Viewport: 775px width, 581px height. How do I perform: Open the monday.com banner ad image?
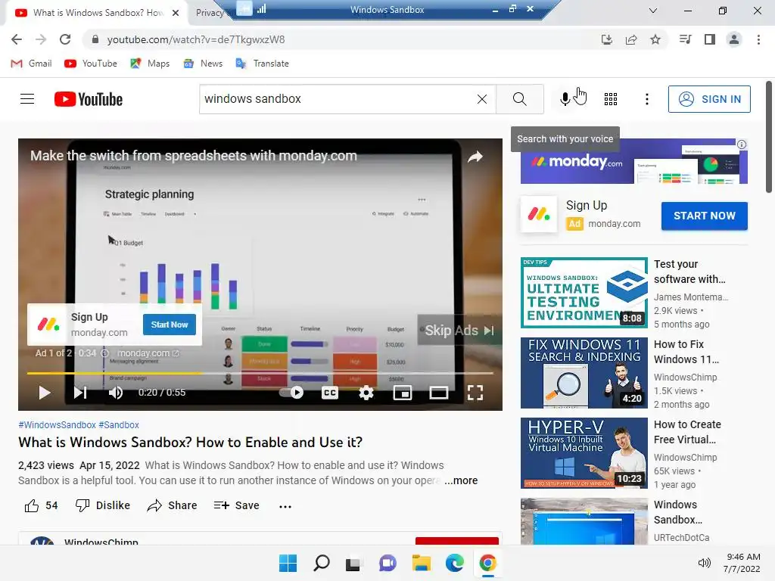tap(633, 161)
